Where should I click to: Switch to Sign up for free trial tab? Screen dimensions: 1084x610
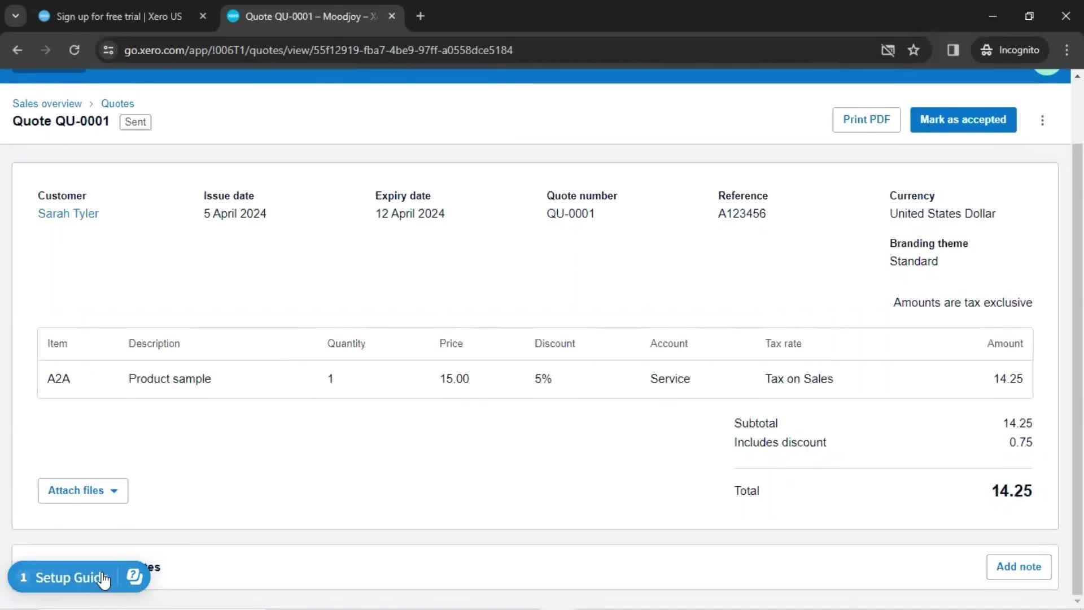point(119,16)
